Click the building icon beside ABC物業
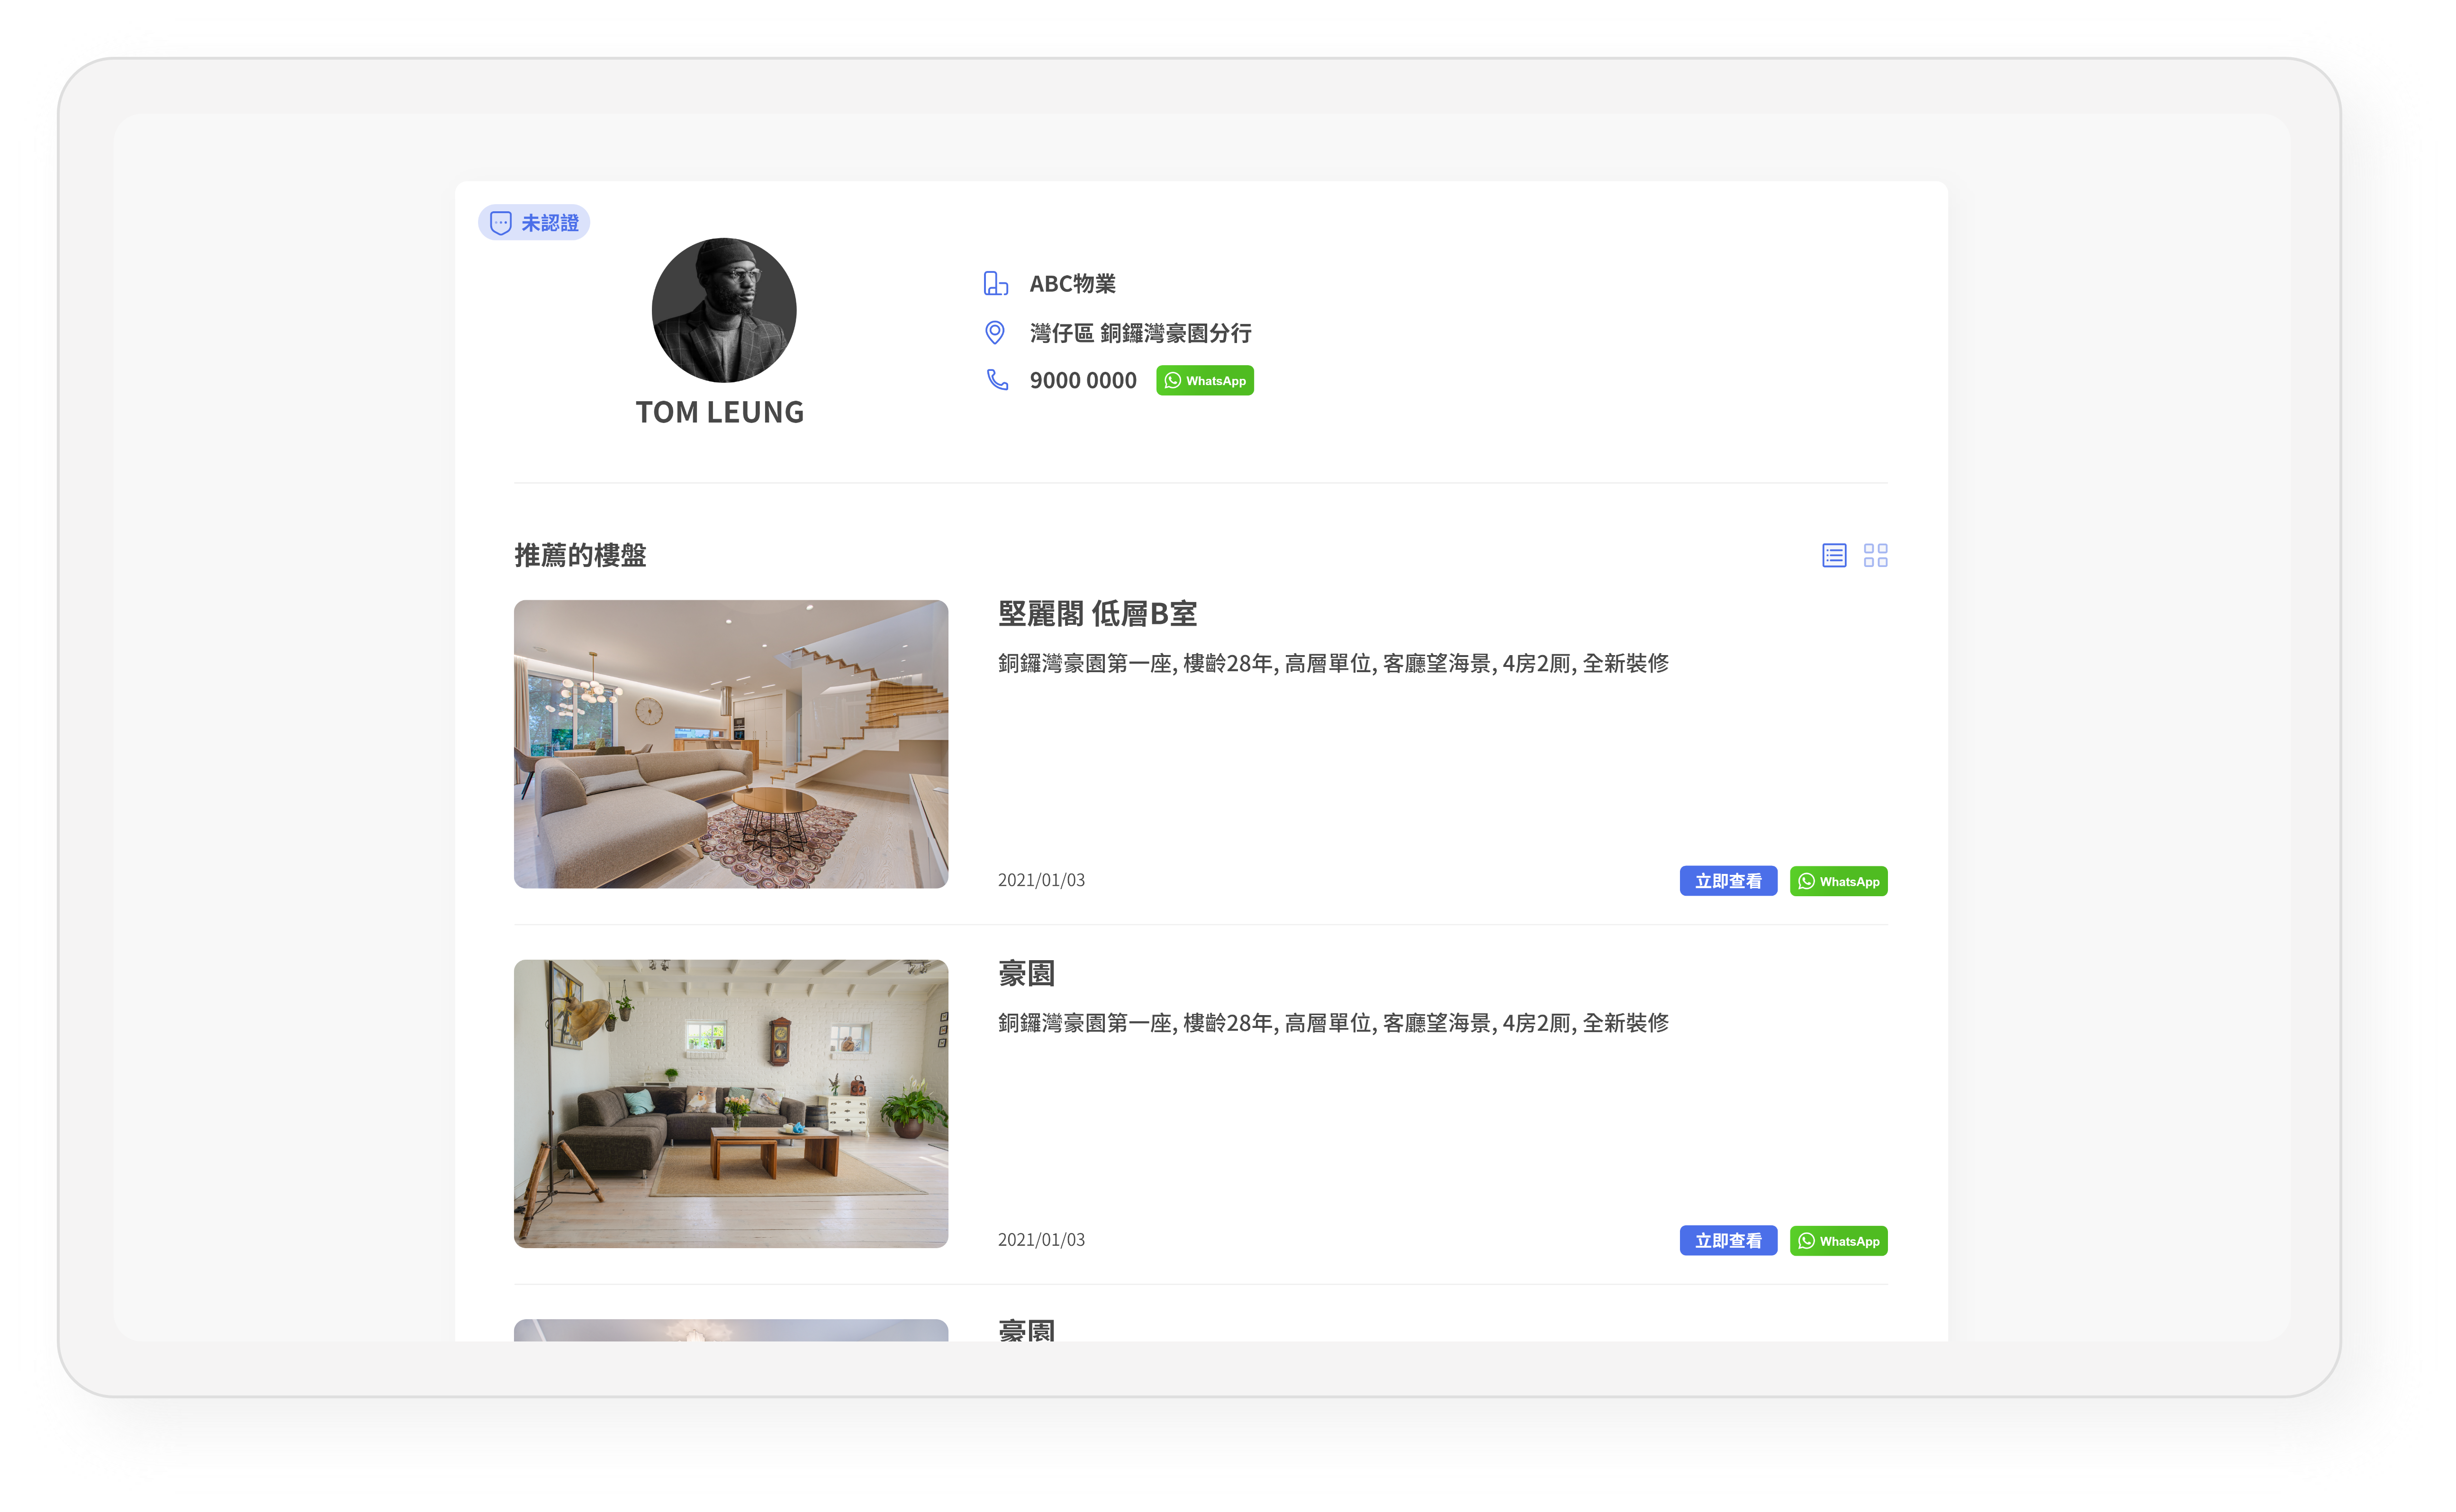 [x=995, y=283]
